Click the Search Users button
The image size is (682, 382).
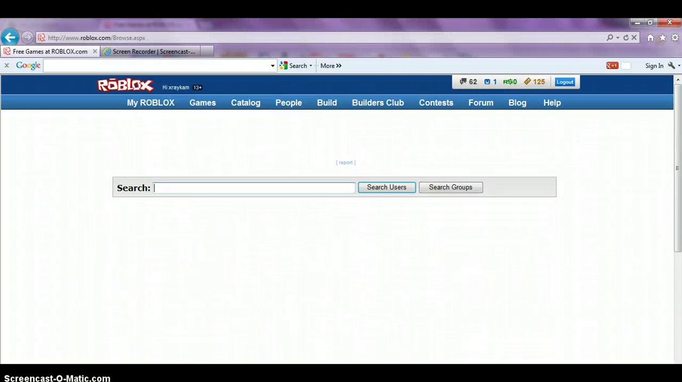pos(387,187)
